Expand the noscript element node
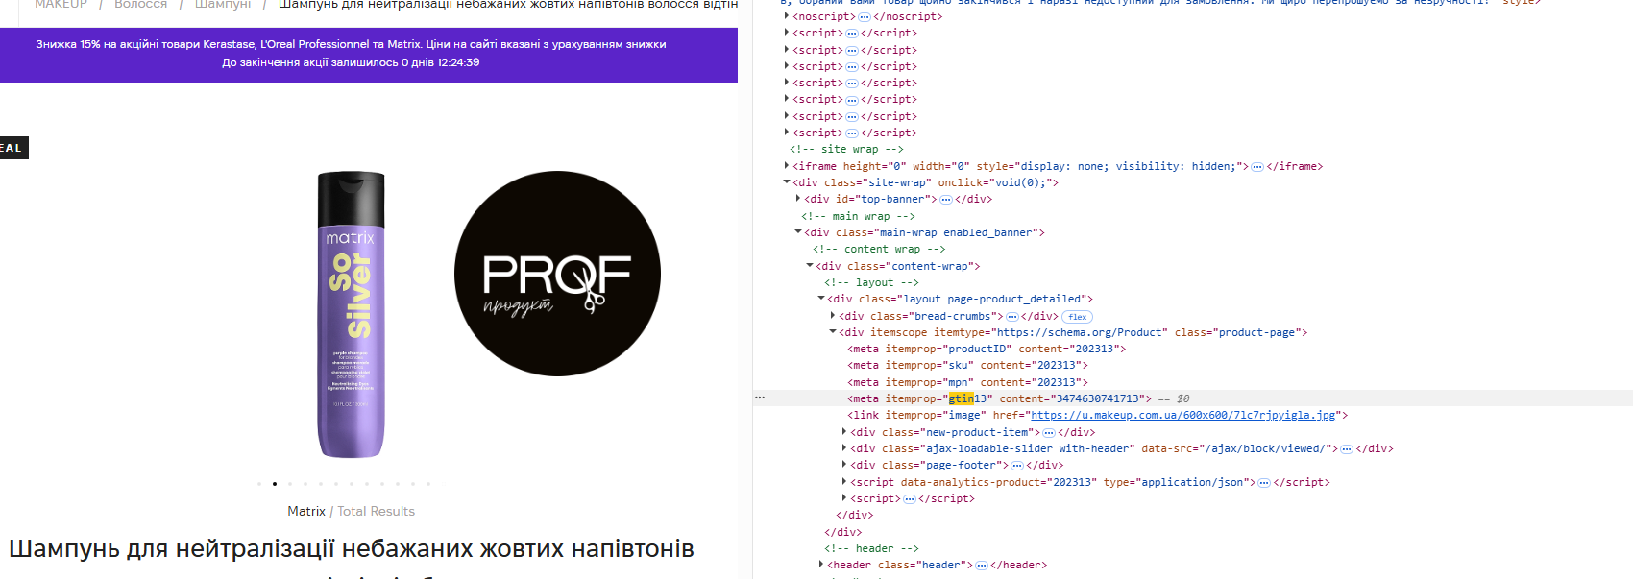The image size is (1633, 579). click(x=787, y=16)
